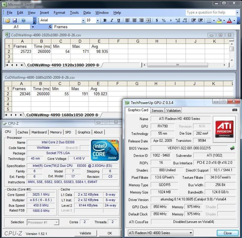Open the CPU-Z Graphics tab
Screen dimensions: 242x238
(84, 132)
